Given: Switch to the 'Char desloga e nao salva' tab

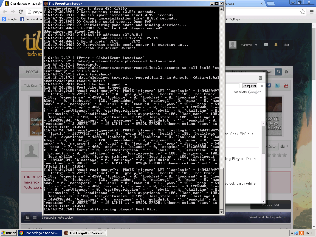Looking at the screenshot, I should [23, 3].
